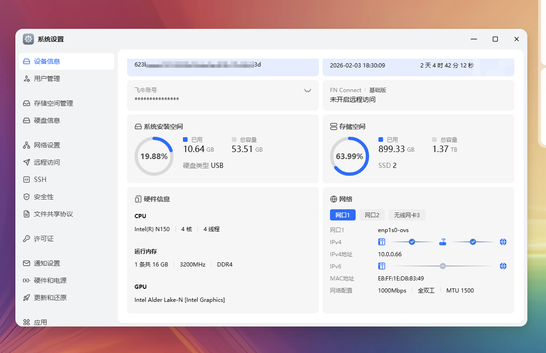Switch to the 网口2 tab
546x353 pixels.
click(372, 215)
